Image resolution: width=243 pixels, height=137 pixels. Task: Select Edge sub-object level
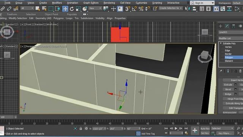pos(227,51)
